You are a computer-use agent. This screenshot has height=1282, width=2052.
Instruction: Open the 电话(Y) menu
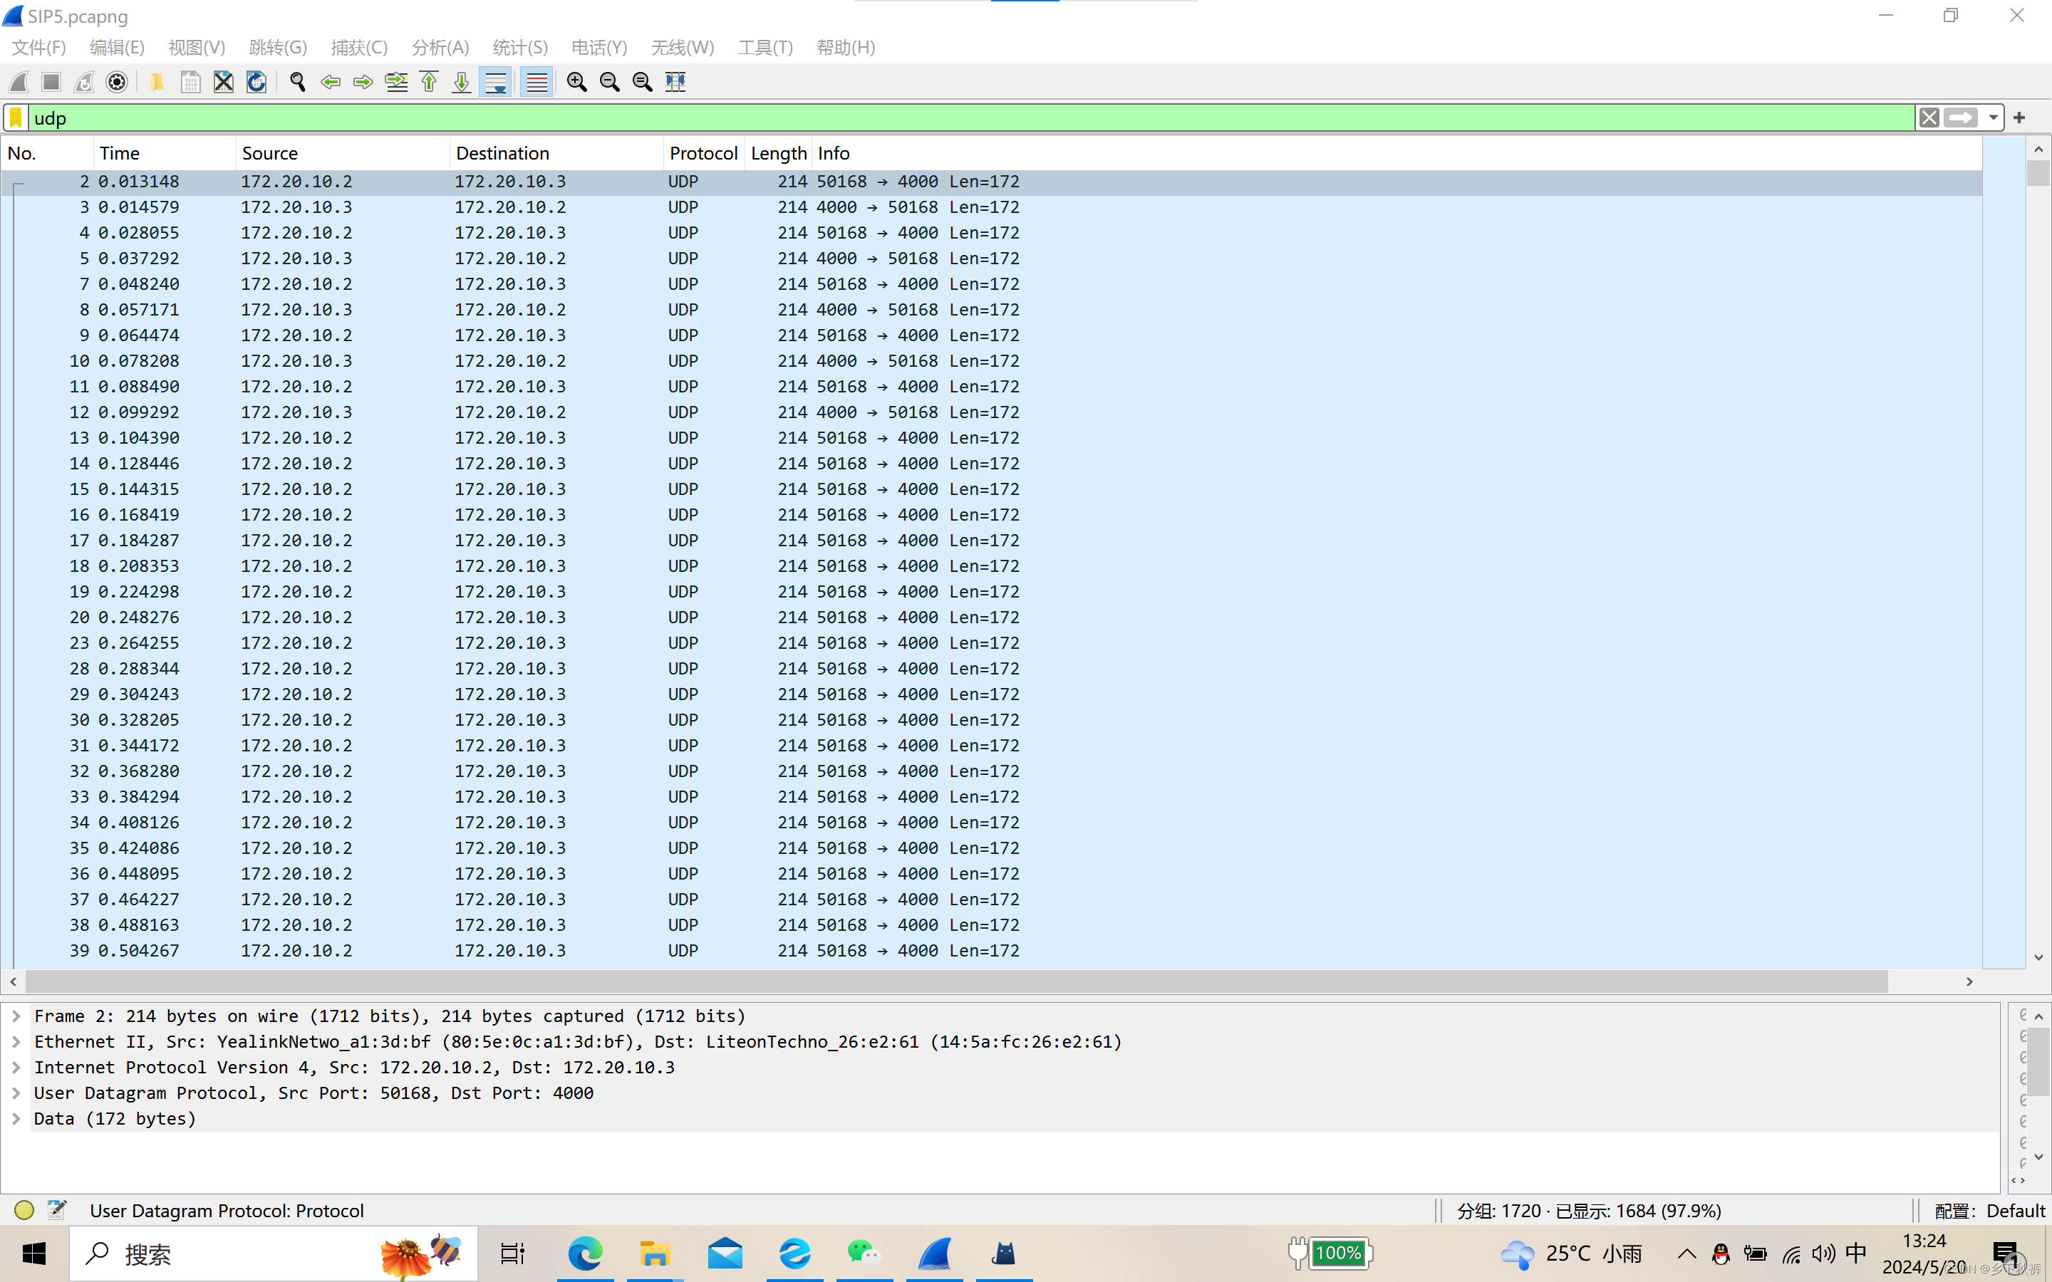tap(598, 48)
